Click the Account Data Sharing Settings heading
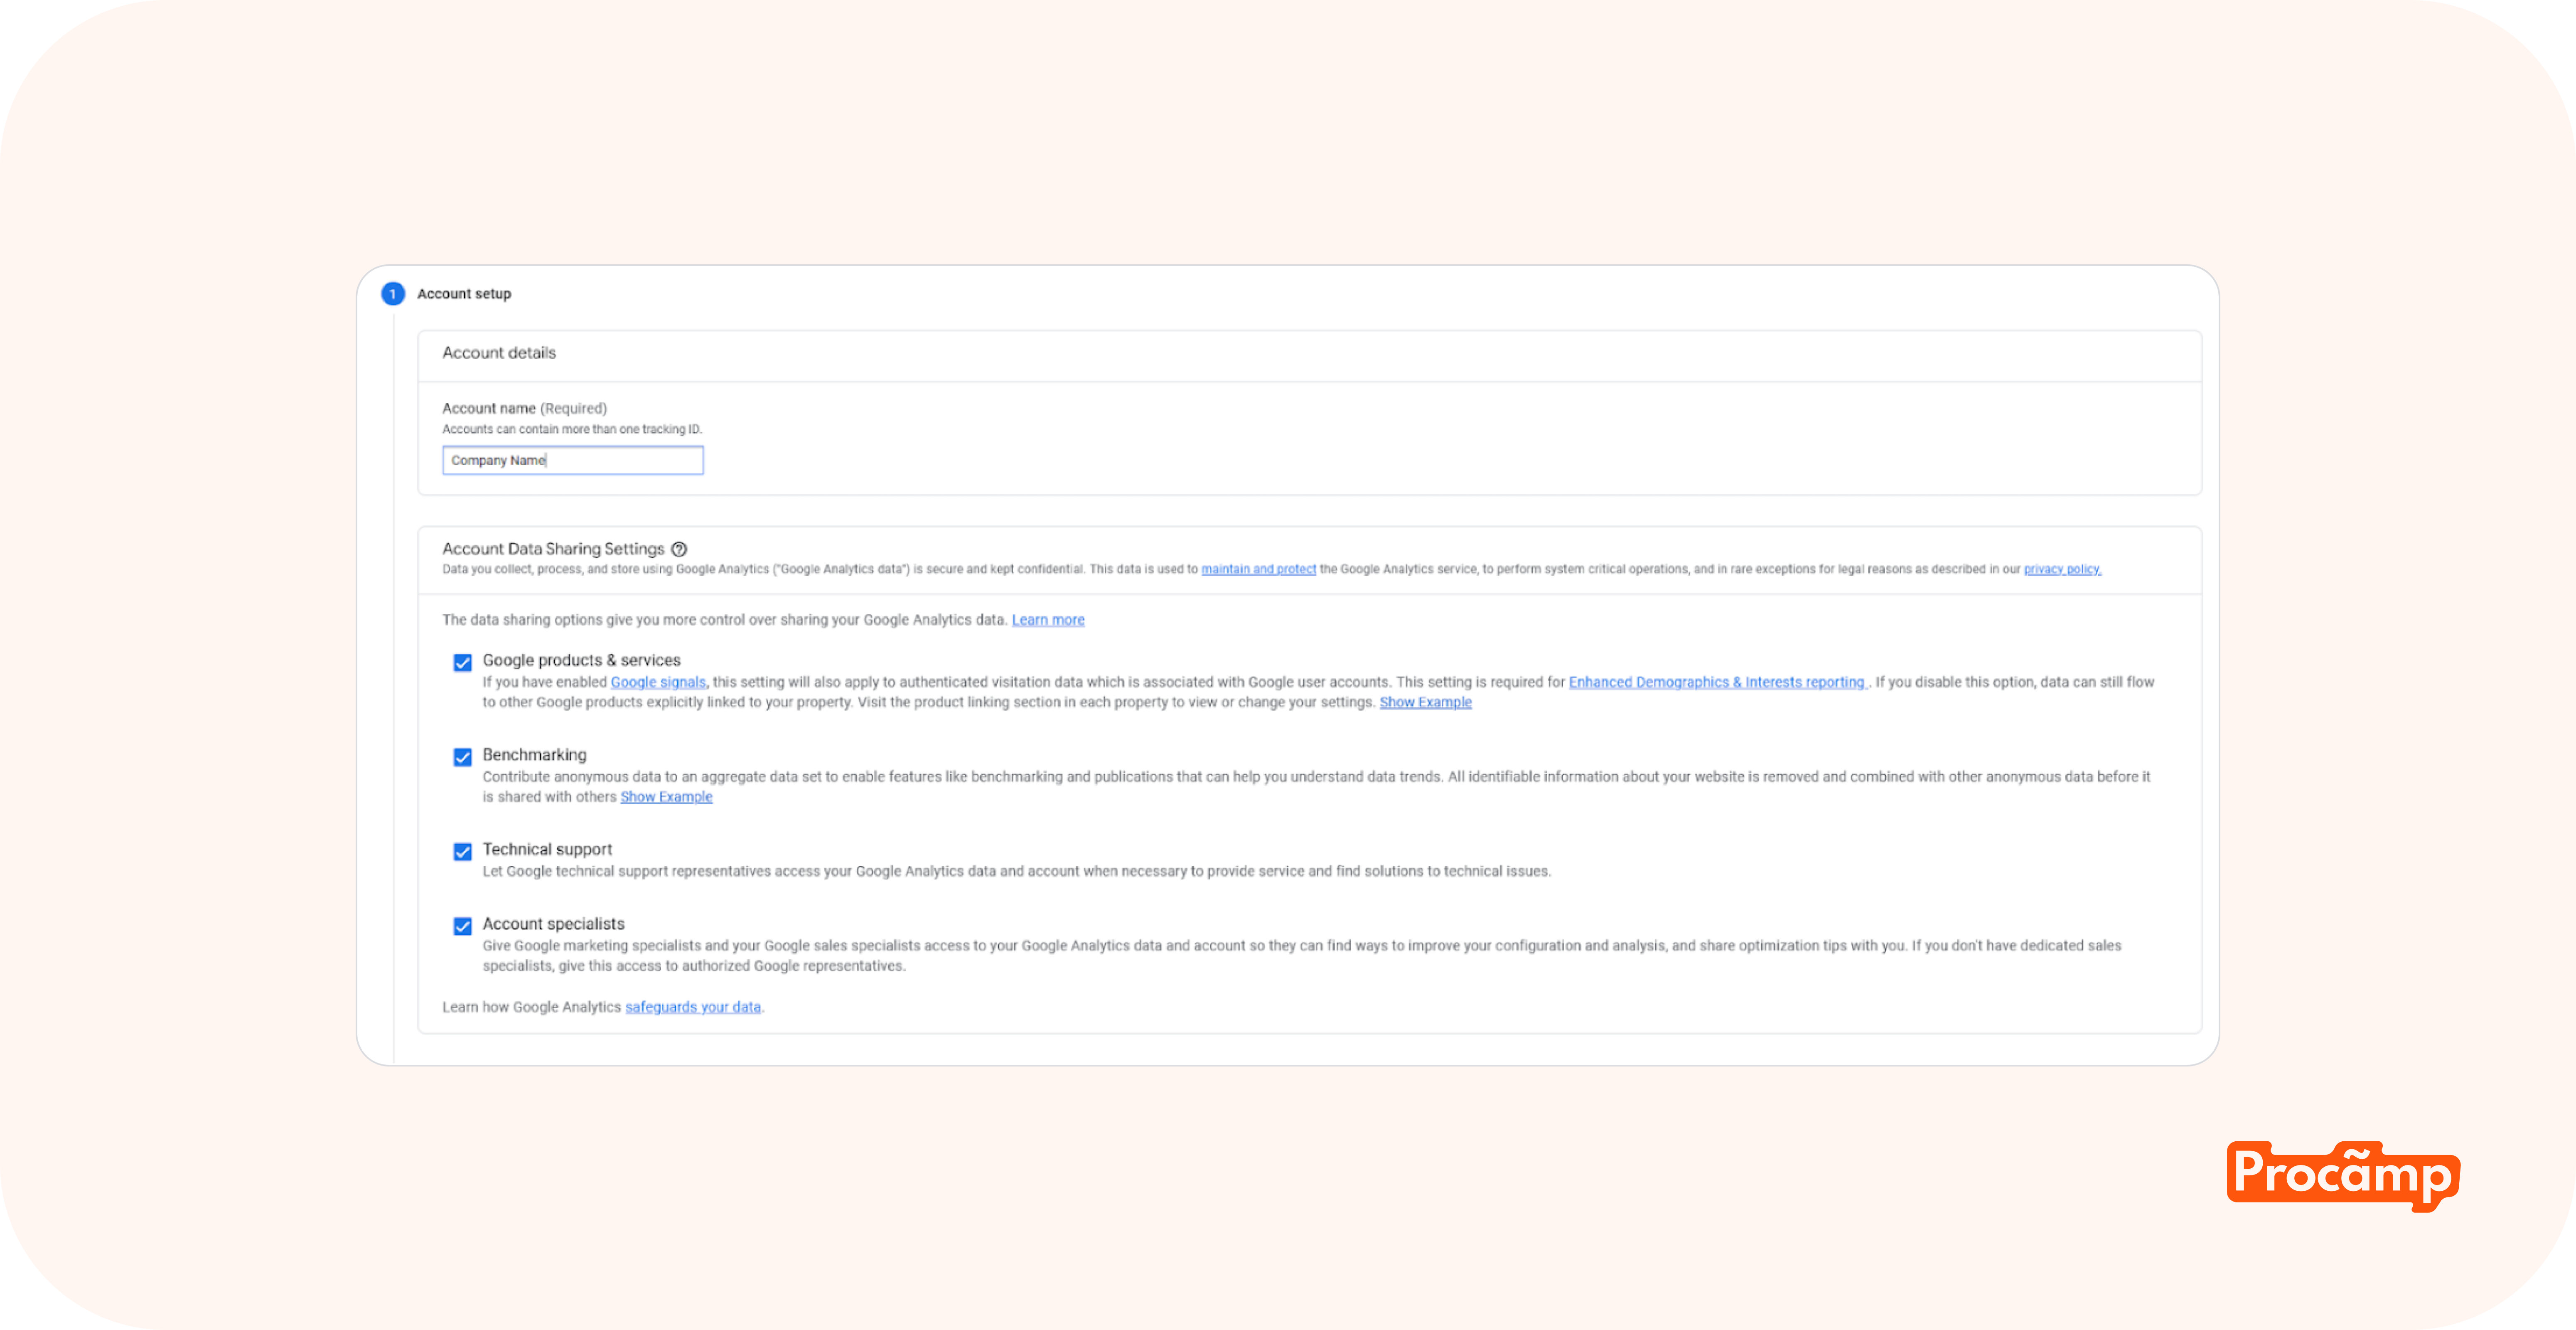 [x=553, y=549]
